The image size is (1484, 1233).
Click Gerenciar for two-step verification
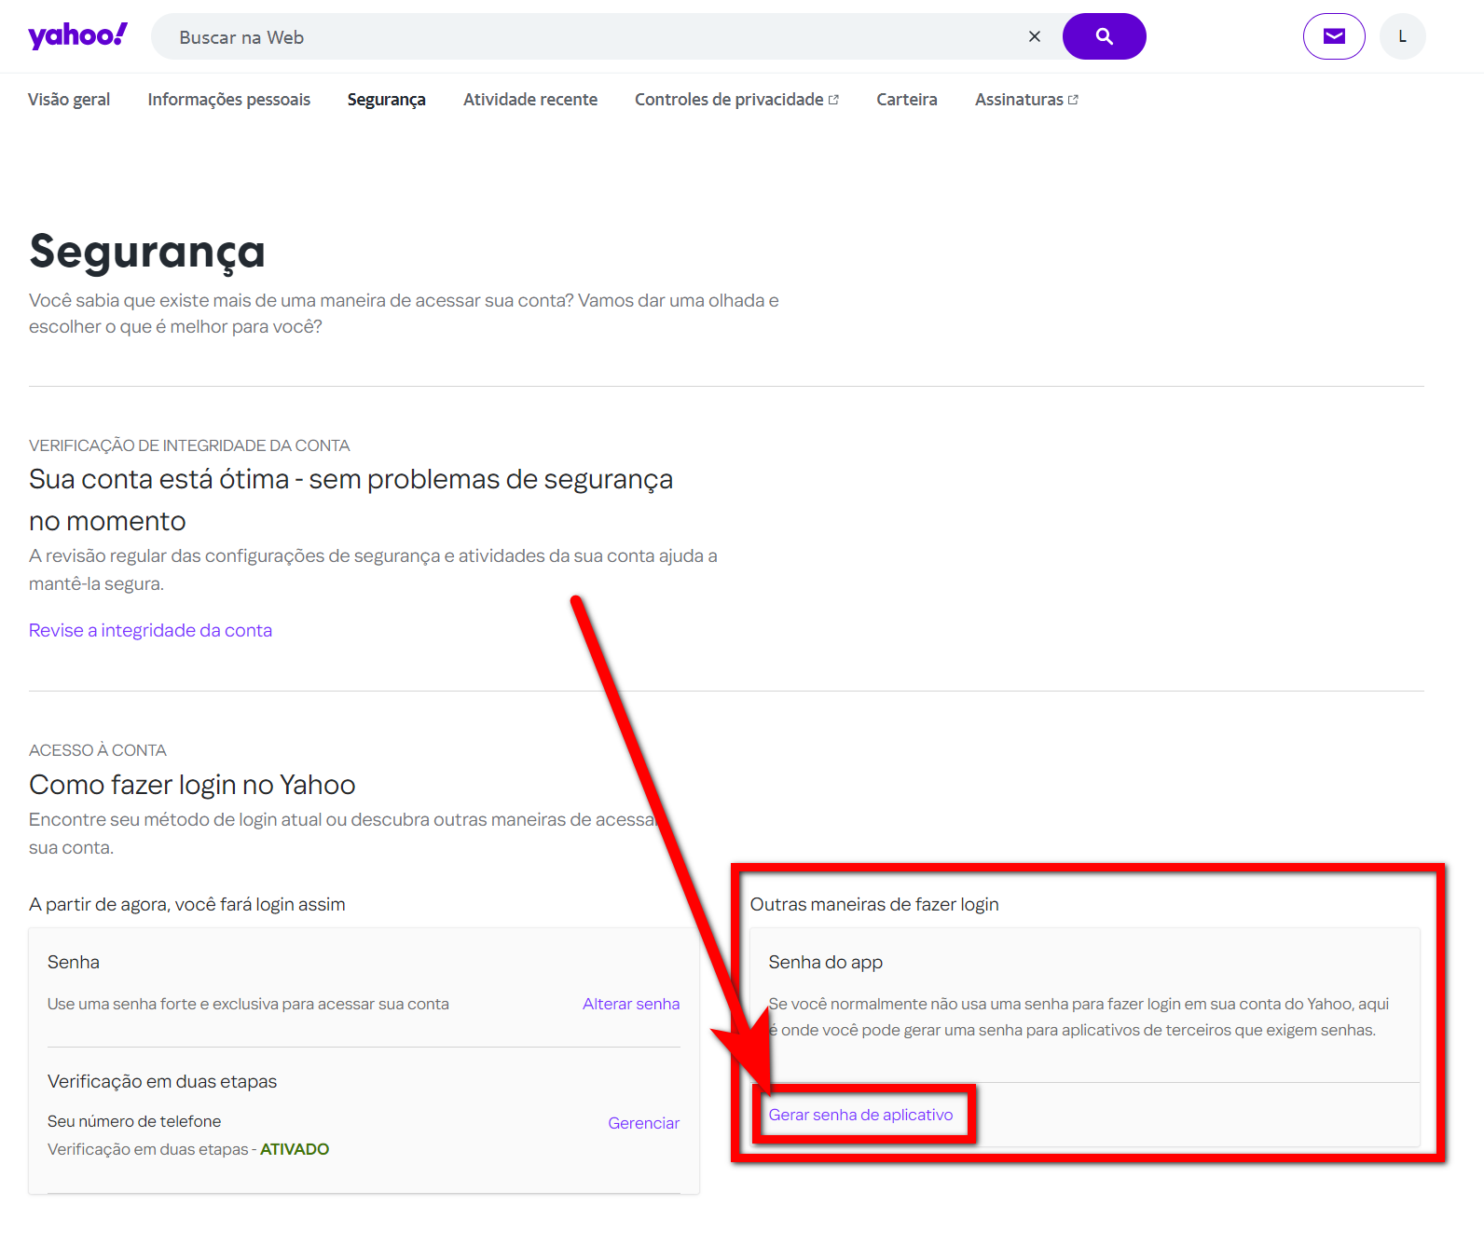(x=644, y=1123)
